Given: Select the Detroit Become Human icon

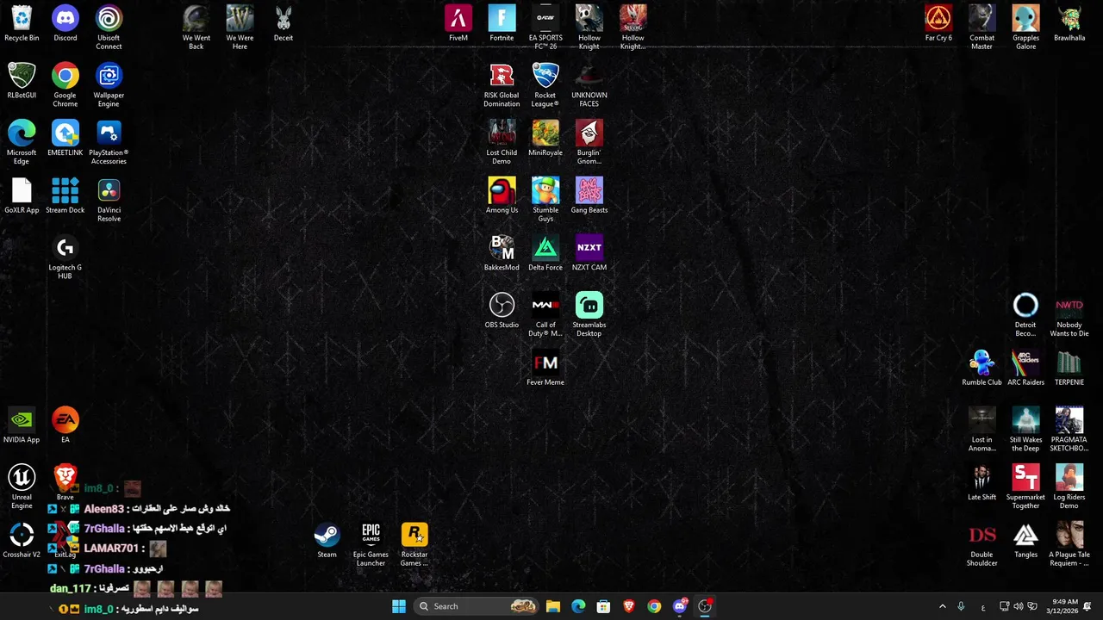Looking at the screenshot, I should [1025, 314].
